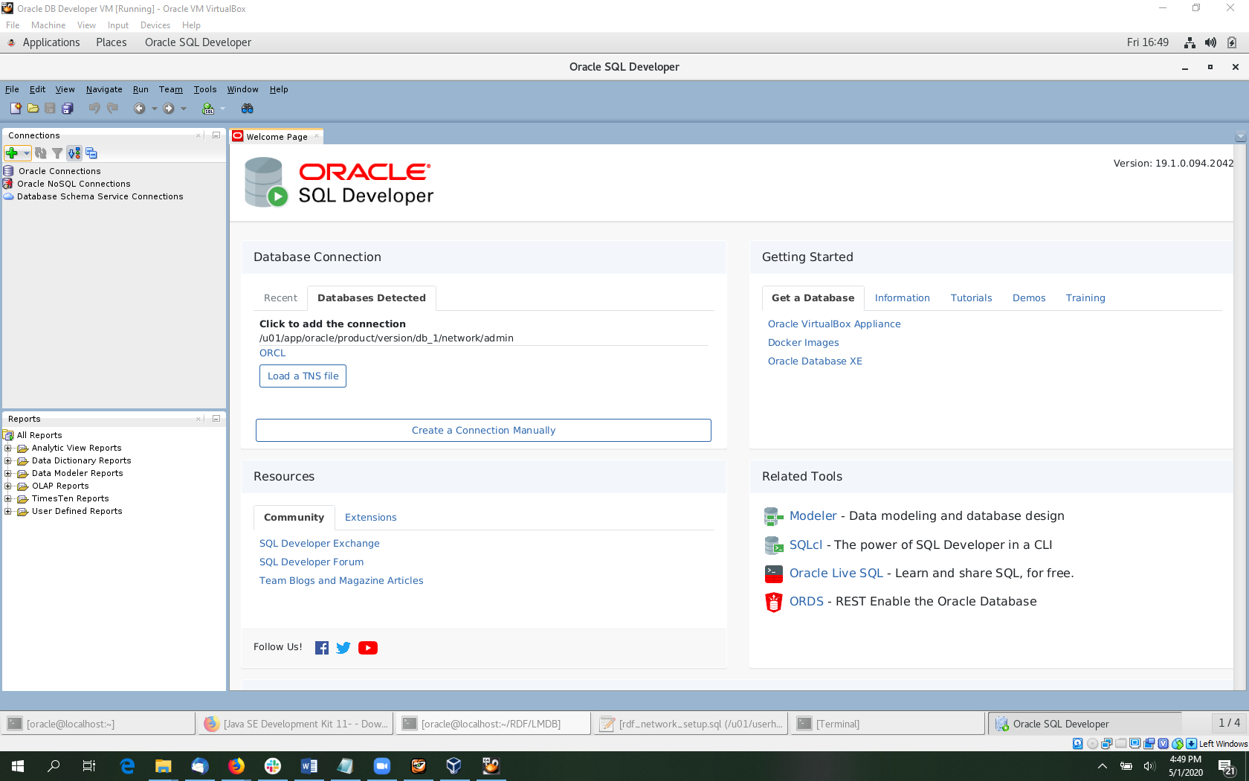Open the Forward history dropdown arrow
This screenshot has height=781, width=1249.
pyautogui.click(x=184, y=109)
